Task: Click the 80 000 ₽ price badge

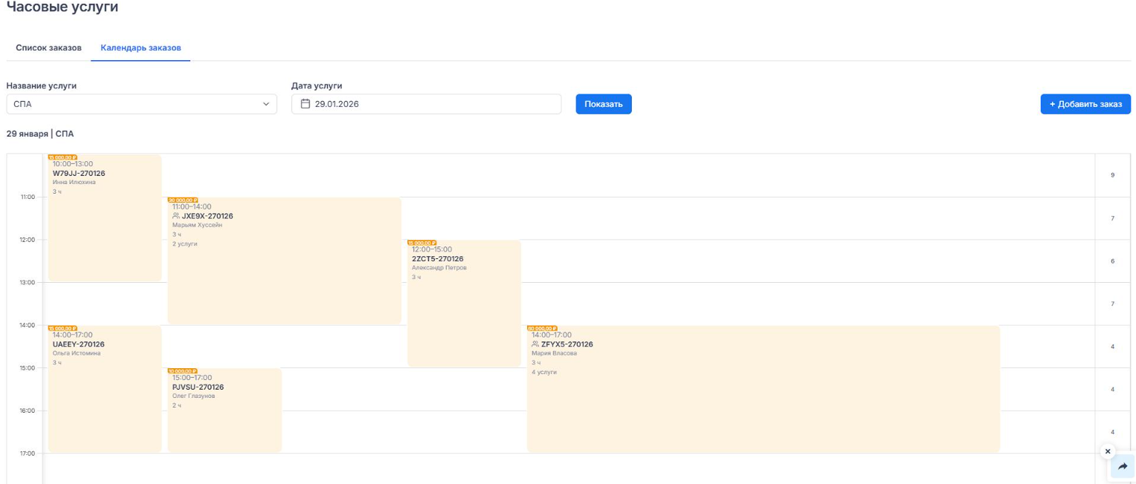Action: pos(542,328)
